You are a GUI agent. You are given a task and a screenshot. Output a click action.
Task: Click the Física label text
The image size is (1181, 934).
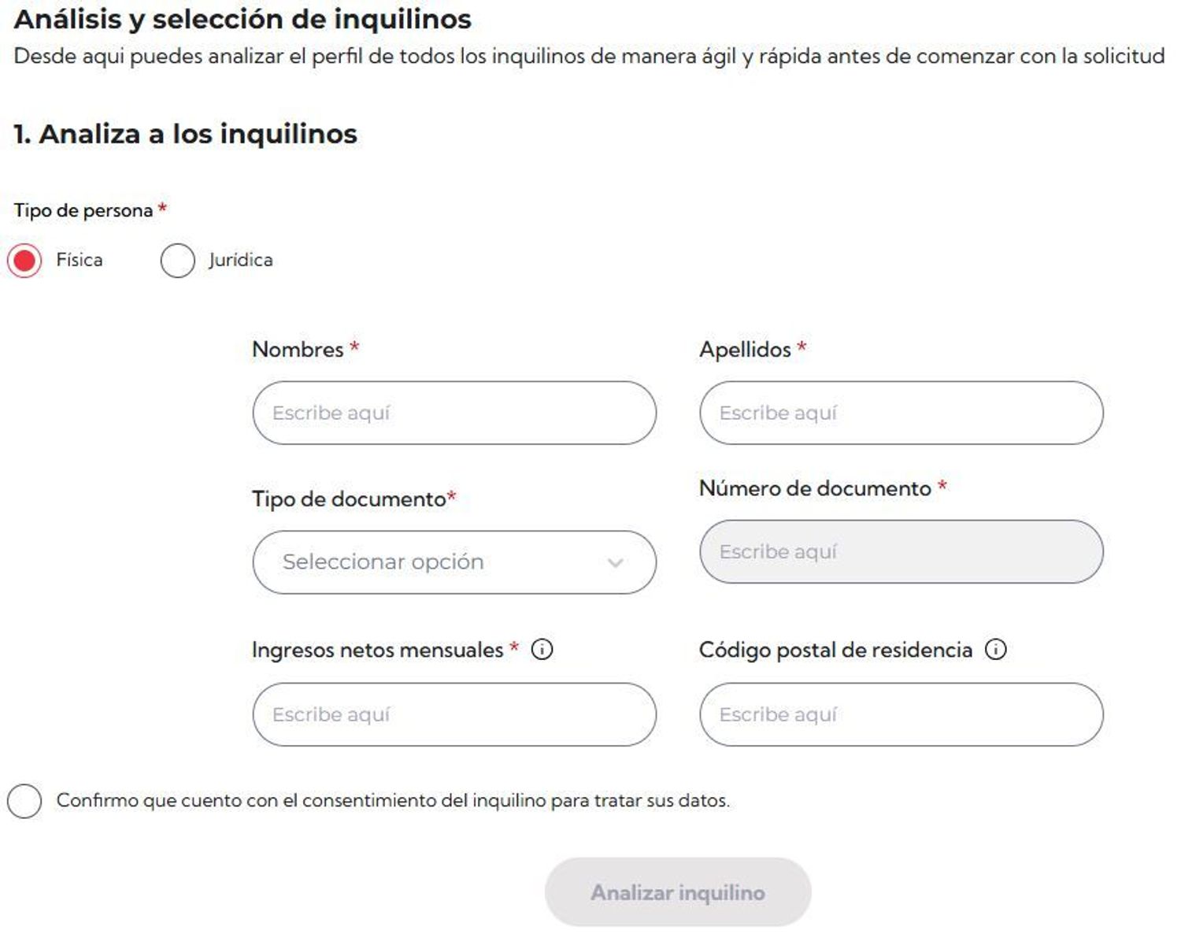coord(80,261)
